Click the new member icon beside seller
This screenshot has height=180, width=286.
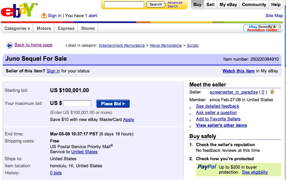tap(272, 91)
